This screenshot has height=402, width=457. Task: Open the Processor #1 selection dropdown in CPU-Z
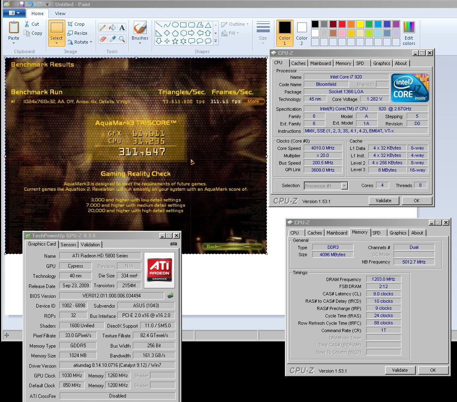tap(344, 186)
